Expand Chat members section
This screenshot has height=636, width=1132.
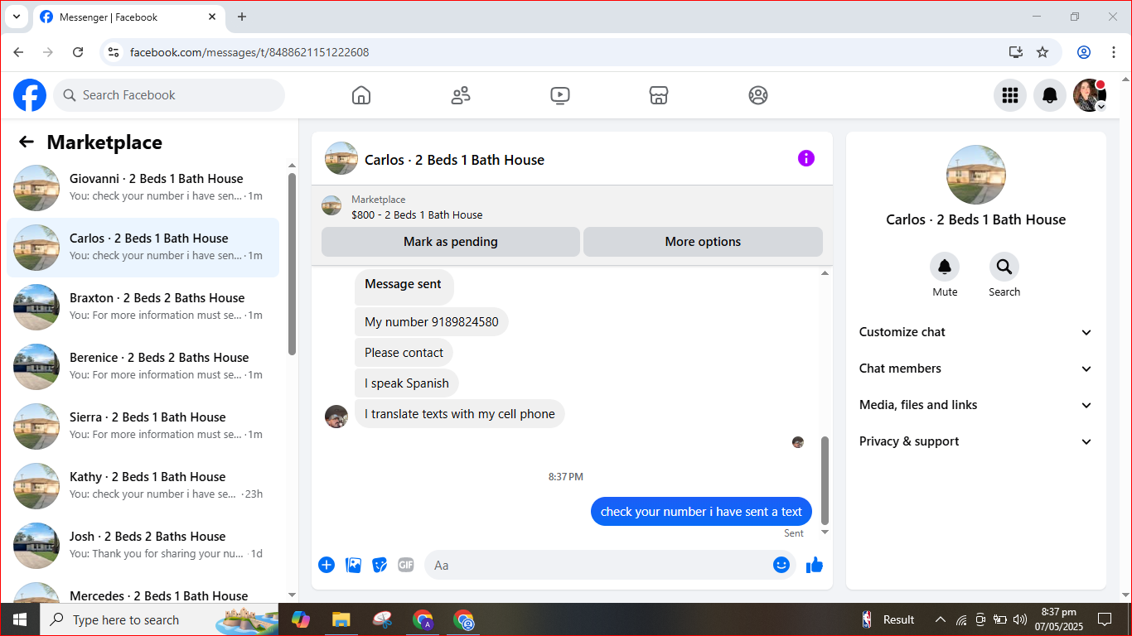pyautogui.click(x=976, y=369)
